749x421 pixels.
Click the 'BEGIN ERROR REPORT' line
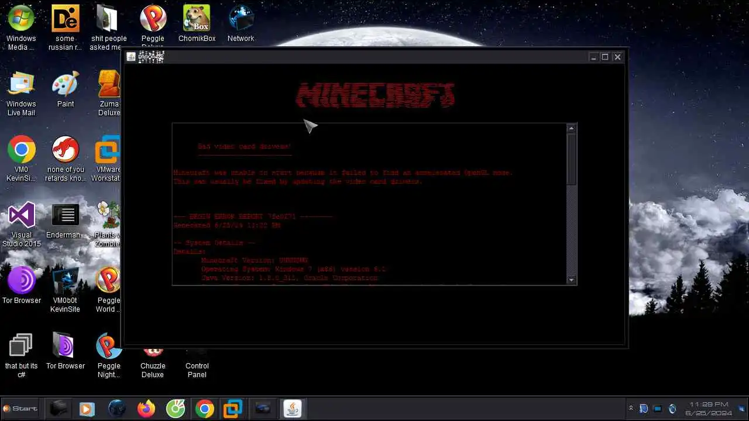253,216
